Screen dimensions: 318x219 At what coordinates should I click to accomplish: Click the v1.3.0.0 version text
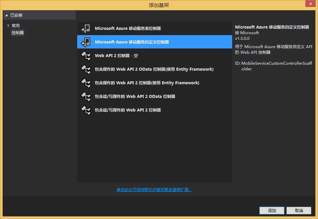click(242, 38)
